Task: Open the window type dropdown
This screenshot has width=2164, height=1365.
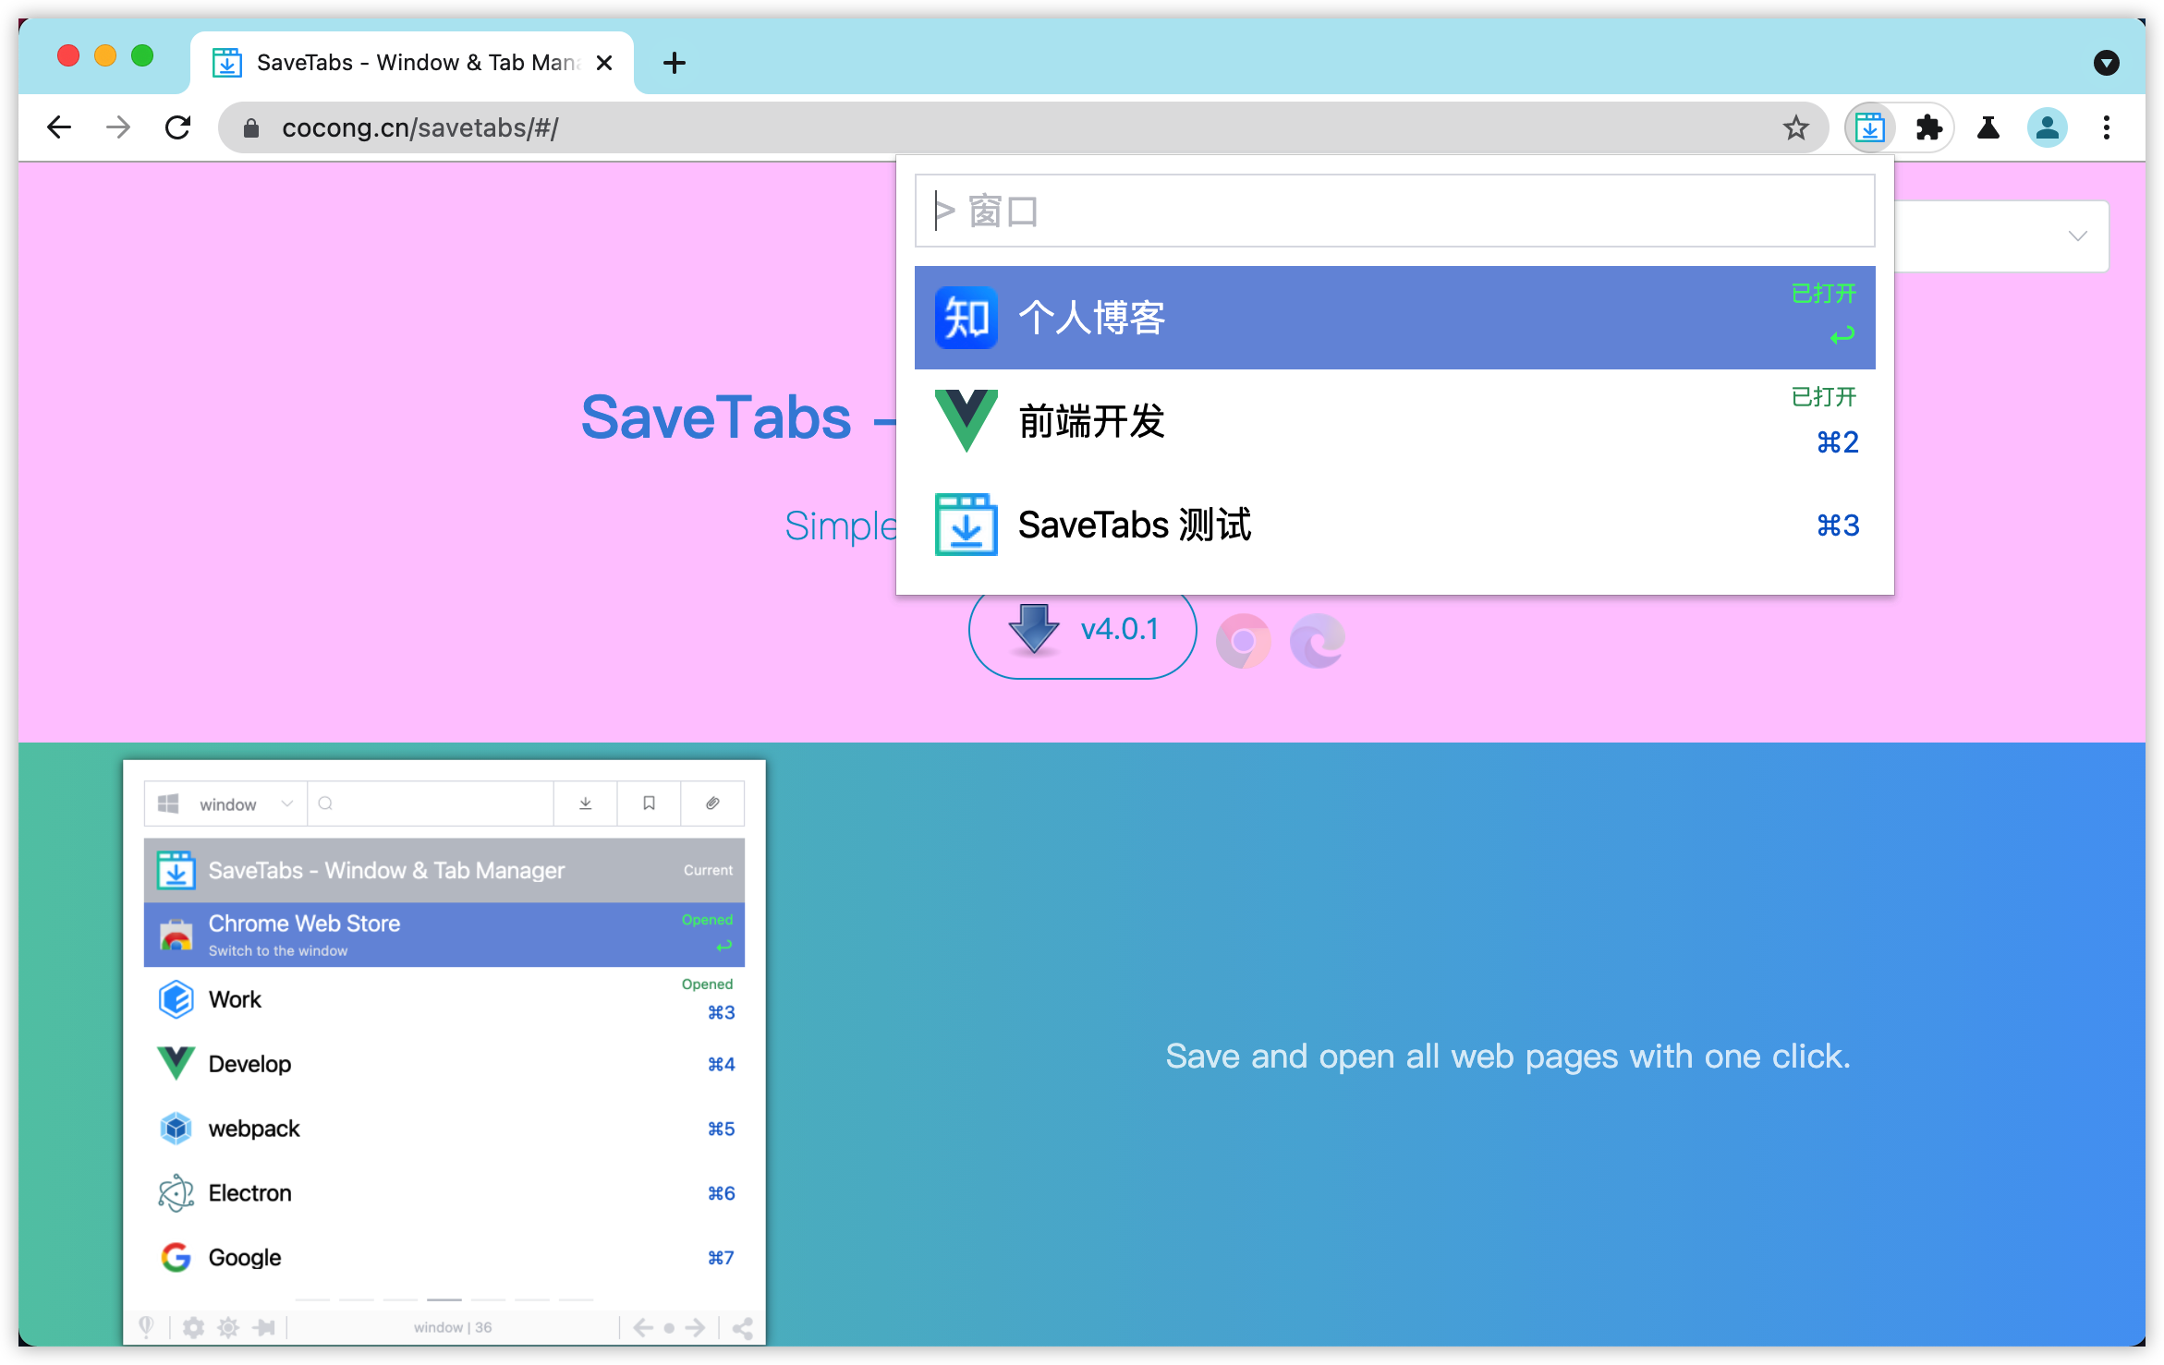Action: [225, 803]
